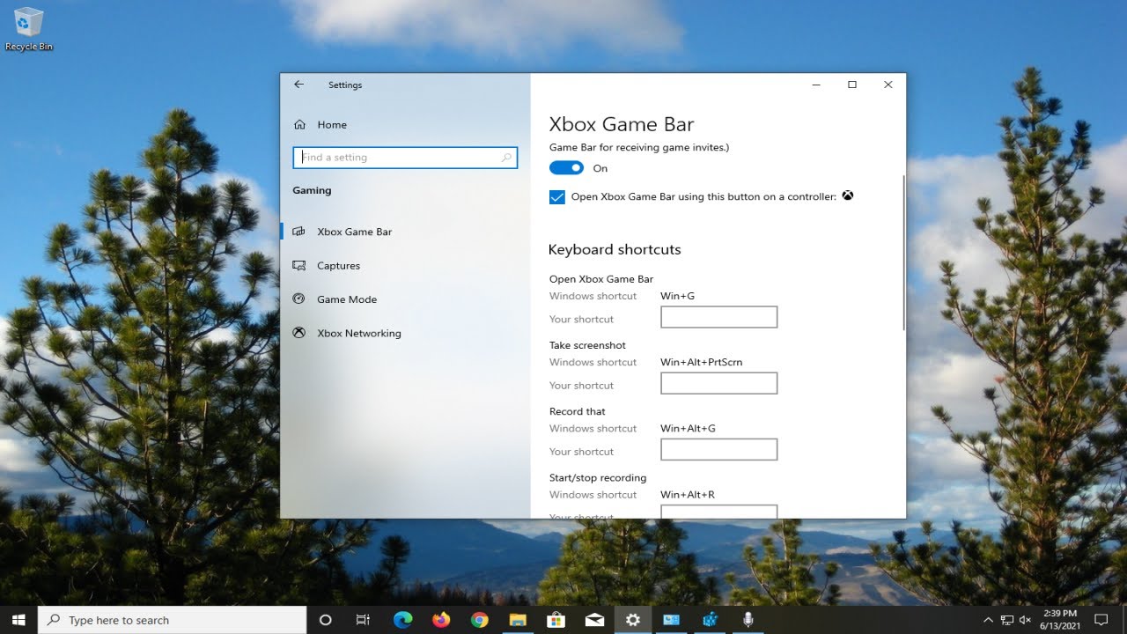Click the search magnifier in Find a setting
The width and height of the screenshot is (1127, 634).
tap(506, 158)
